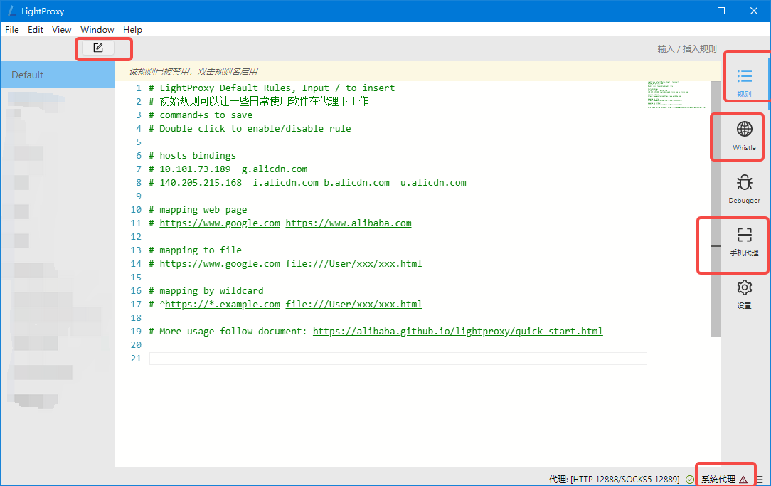The height and width of the screenshot is (486, 771).
Task: Click file:///User/xxx/xxx.html link on line 17
Action: point(354,304)
